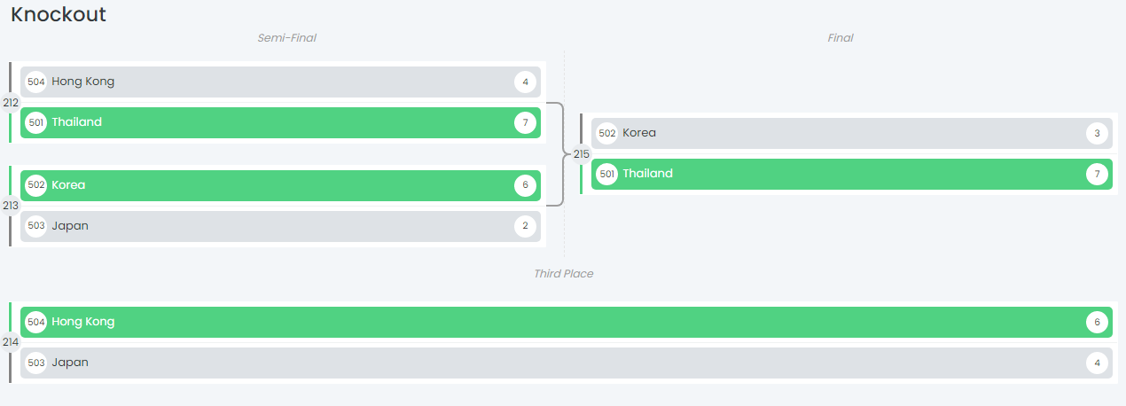Click Hong Kong's 504 badge in Third Place match
The width and height of the screenshot is (1126, 406).
pyautogui.click(x=36, y=323)
